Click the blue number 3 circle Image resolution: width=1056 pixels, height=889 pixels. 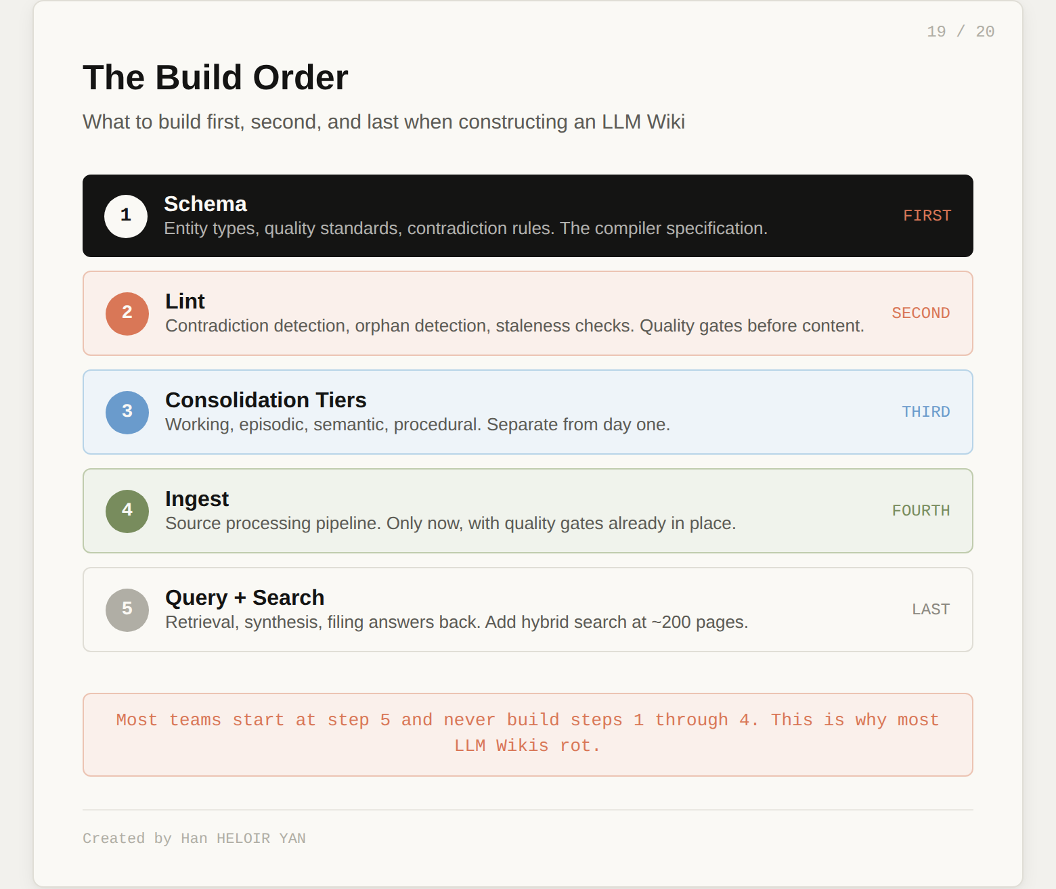pyautogui.click(x=127, y=412)
